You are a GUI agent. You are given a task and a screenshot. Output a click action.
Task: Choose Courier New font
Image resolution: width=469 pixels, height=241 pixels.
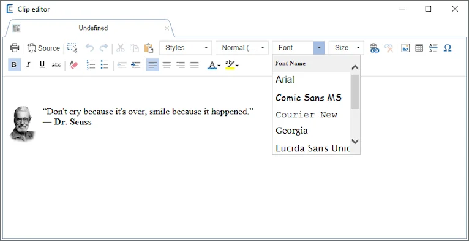pyautogui.click(x=312, y=115)
